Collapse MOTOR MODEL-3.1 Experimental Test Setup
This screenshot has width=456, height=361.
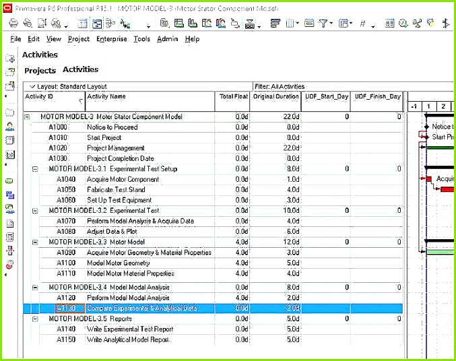pyautogui.click(x=35, y=169)
